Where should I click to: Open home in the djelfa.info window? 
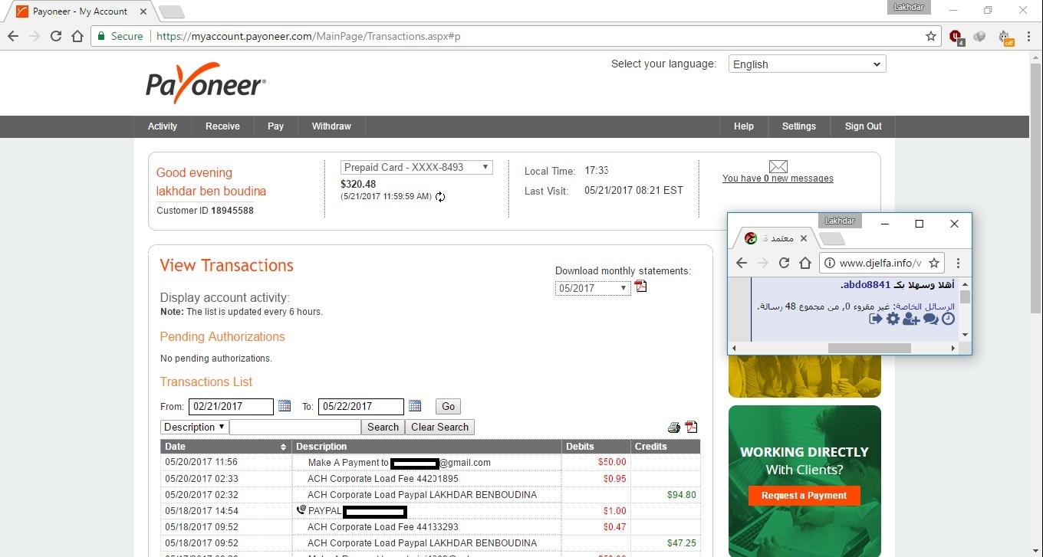point(804,263)
